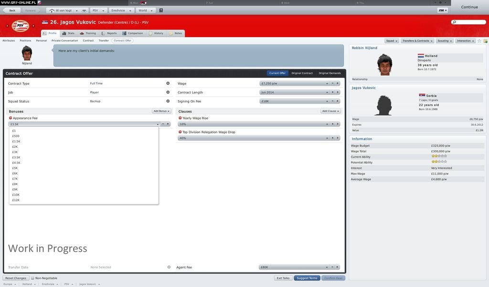
Task: Click the information icon beside the World dropdown
Action: tap(161, 10)
